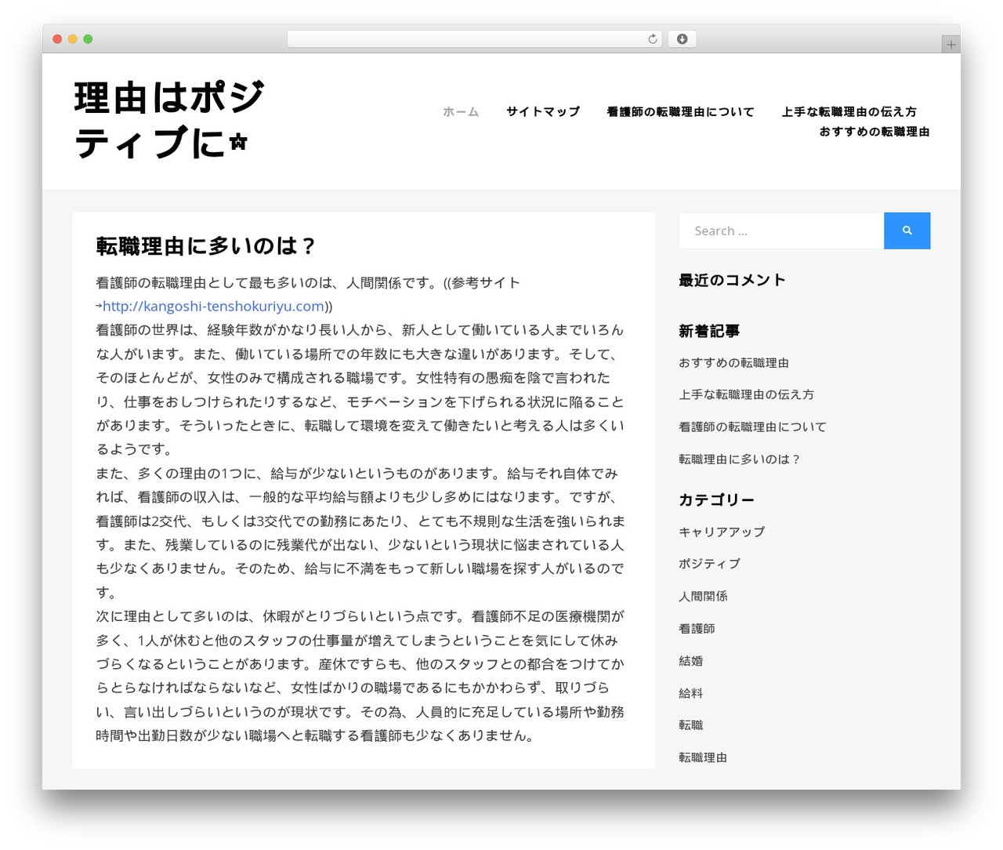
Task: Select the キャリアアップ category
Action: click(x=722, y=531)
